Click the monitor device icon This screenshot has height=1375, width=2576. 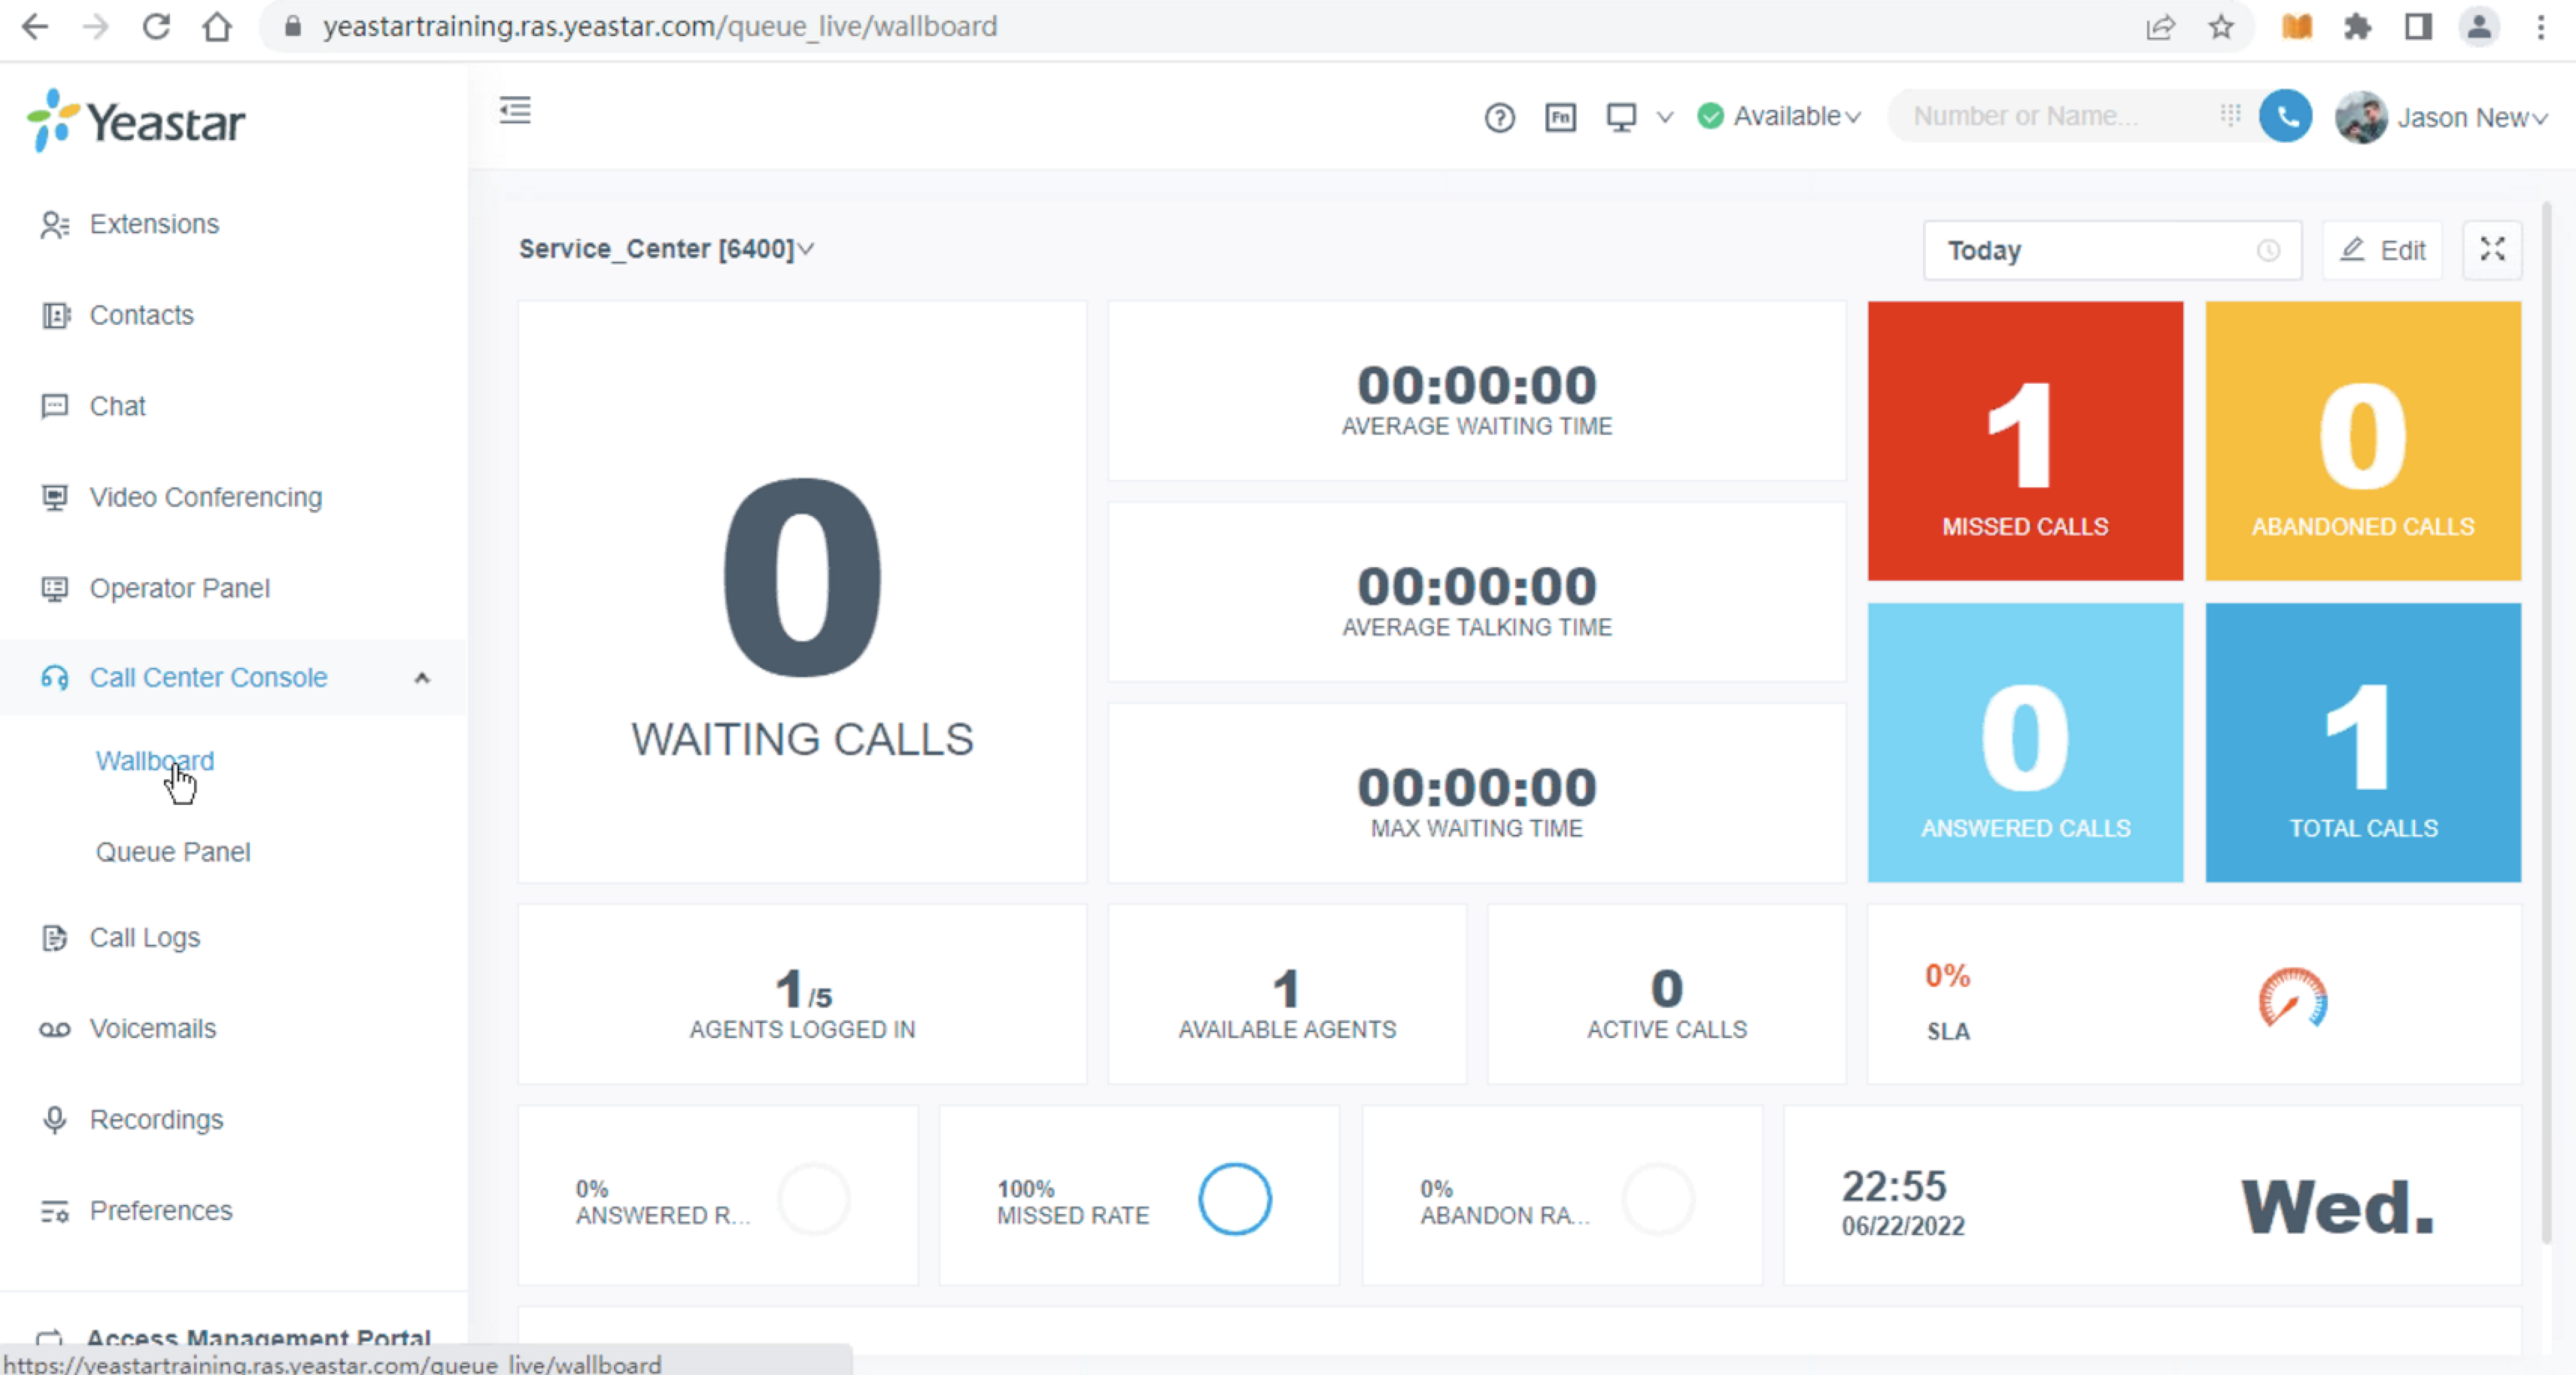(1621, 118)
